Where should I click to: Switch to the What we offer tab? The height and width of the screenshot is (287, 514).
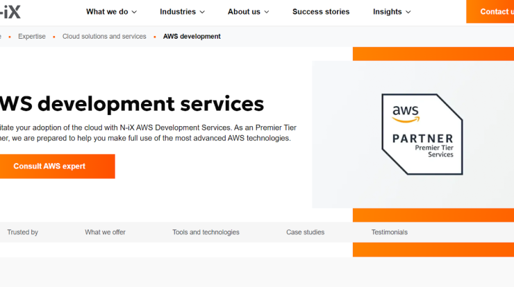105,232
